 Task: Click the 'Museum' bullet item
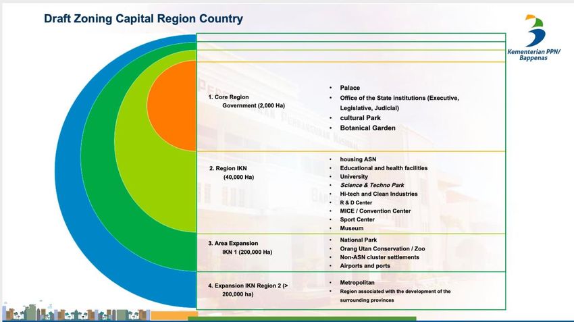(351, 228)
